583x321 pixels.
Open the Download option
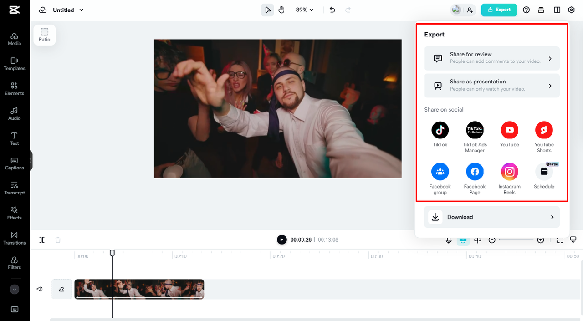click(492, 217)
